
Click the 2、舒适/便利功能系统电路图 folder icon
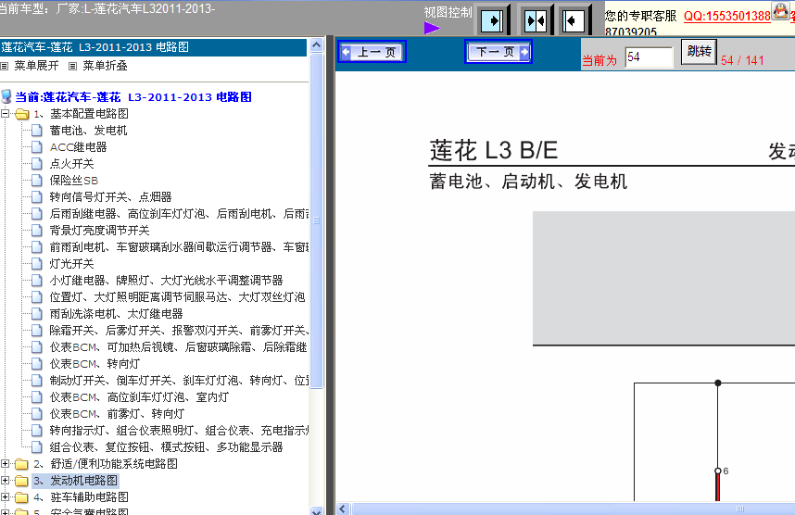pyautogui.click(x=21, y=464)
